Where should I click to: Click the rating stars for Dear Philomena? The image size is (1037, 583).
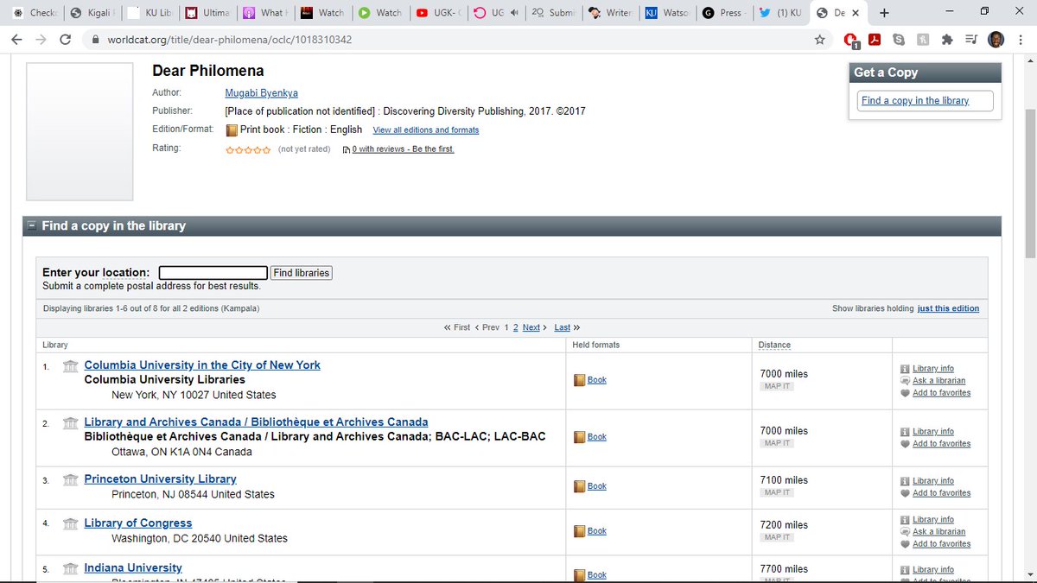(248, 149)
